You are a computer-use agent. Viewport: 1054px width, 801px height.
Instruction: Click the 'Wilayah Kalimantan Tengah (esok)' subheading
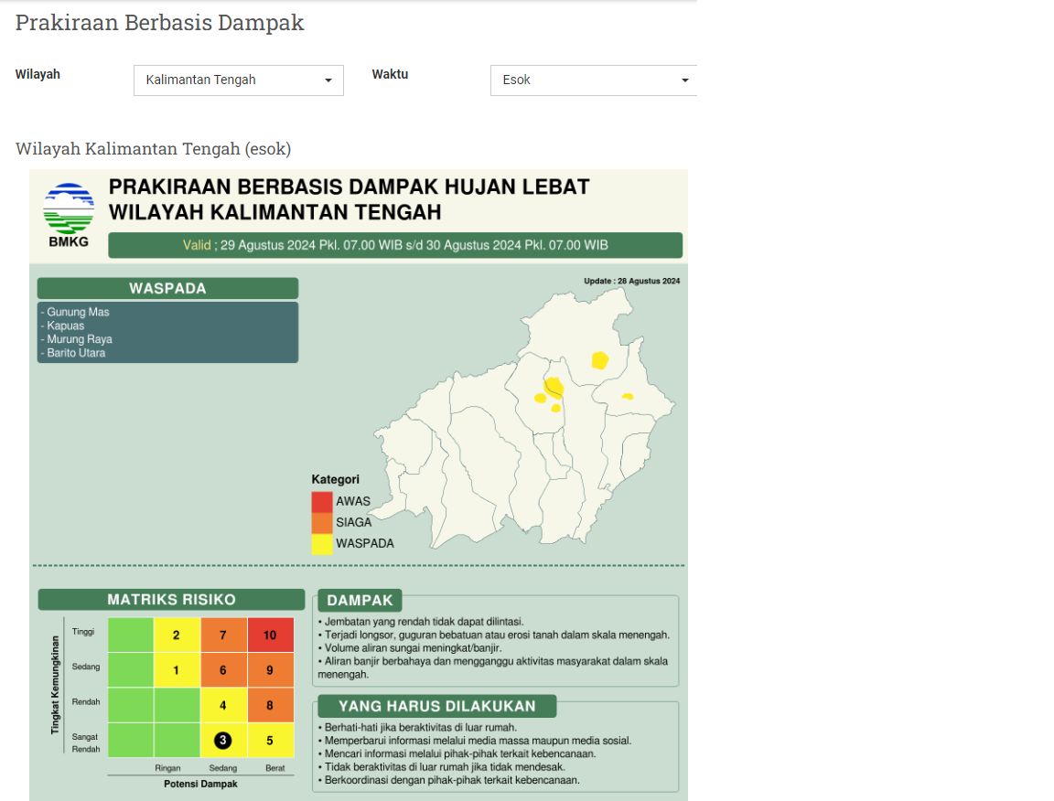click(154, 148)
